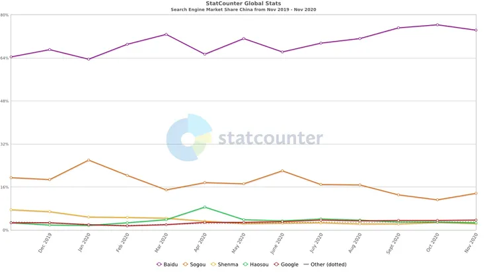Click the Haosou green legend marker
Viewport: 489px width, 275px height.
coord(246,264)
